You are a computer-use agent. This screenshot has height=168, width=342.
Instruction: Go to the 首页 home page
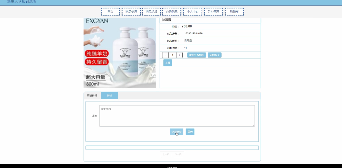[x=110, y=12]
